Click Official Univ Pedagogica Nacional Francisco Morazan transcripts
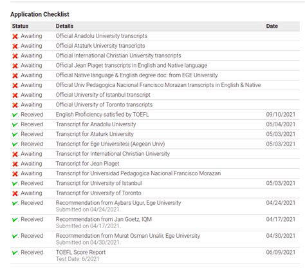 (158, 85)
